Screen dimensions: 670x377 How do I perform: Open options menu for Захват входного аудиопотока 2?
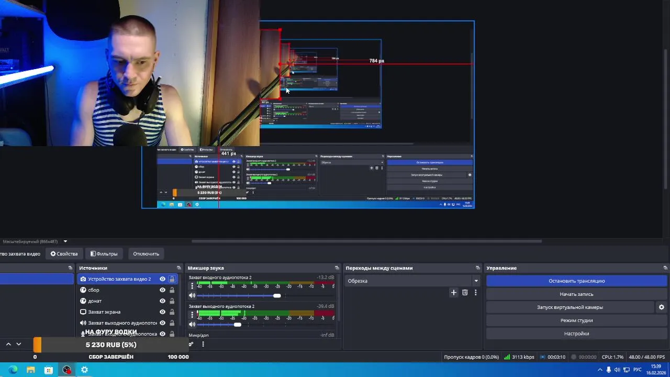[192, 286]
